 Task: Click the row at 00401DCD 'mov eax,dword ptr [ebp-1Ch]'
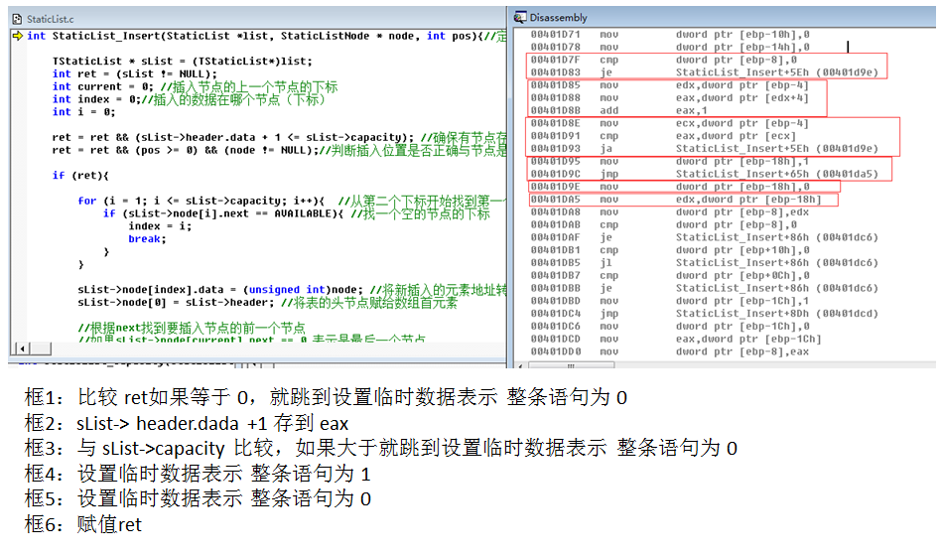click(x=676, y=339)
